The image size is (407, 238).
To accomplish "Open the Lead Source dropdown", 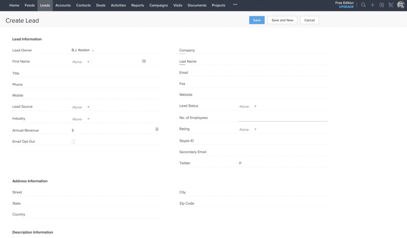I will (x=80, y=107).
